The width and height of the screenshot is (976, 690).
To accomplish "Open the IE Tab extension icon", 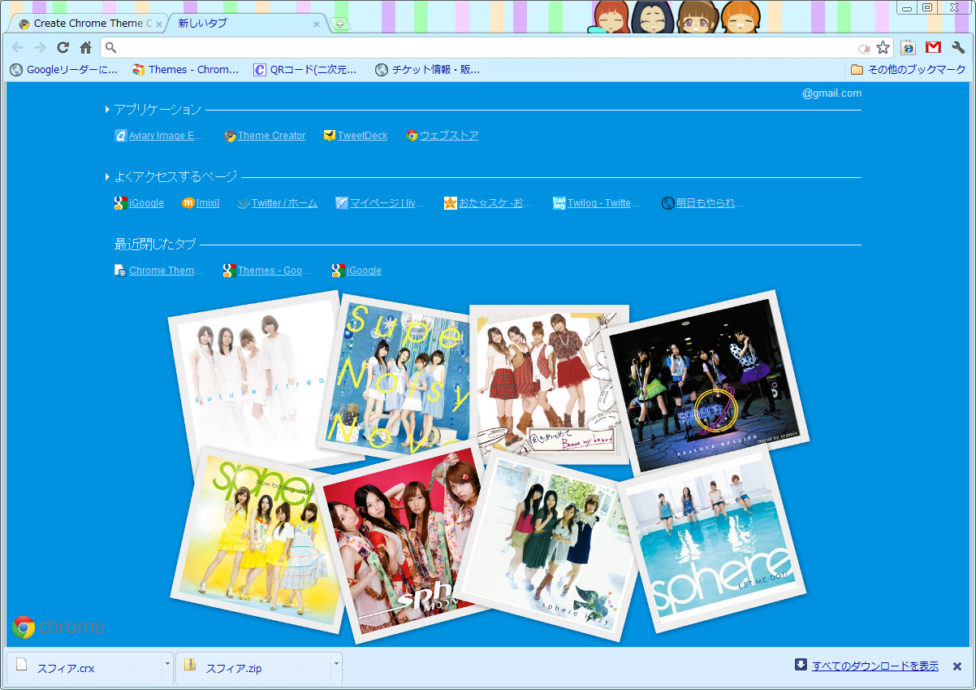I will coord(909,47).
